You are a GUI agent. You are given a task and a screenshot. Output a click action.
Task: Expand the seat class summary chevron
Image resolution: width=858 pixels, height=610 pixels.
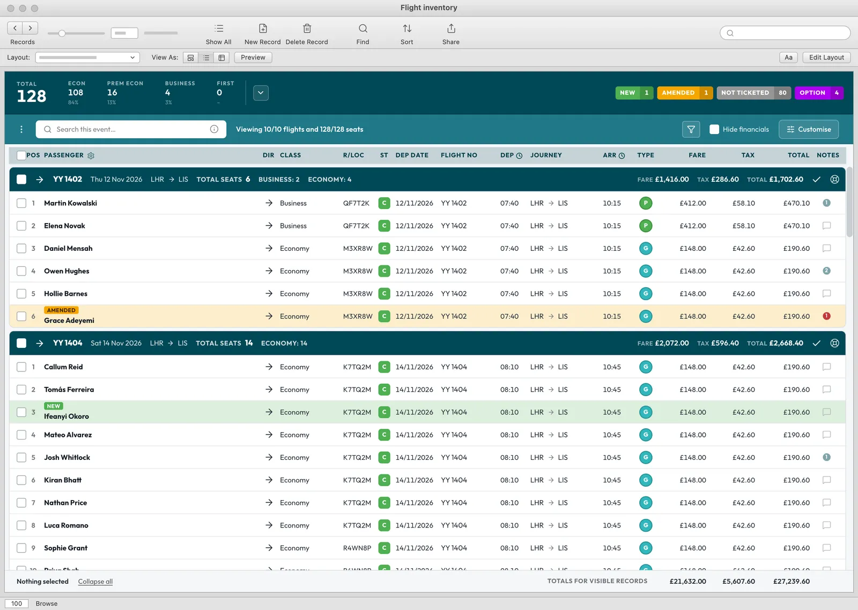pos(261,93)
